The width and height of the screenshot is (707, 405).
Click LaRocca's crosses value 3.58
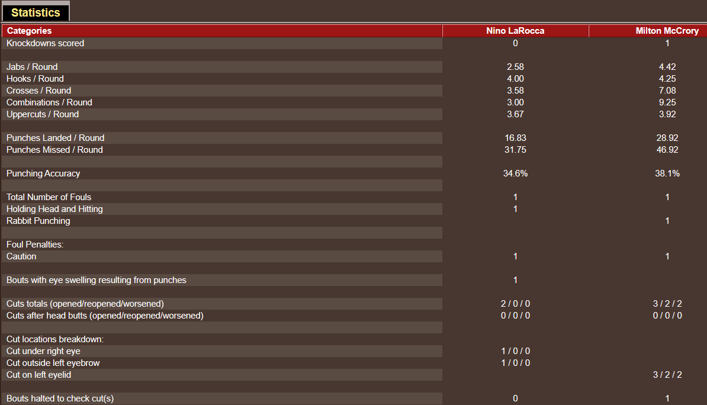point(515,91)
